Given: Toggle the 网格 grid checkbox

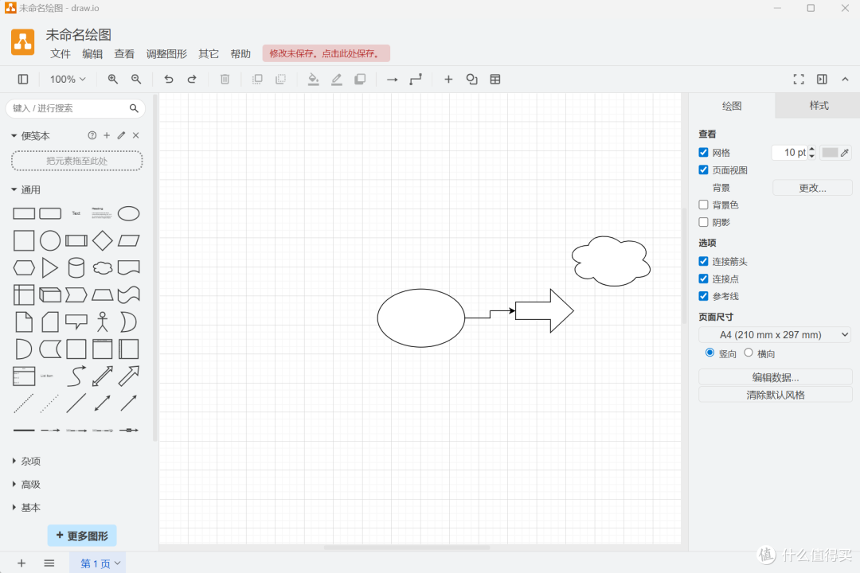Looking at the screenshot, I should [704, 153].
